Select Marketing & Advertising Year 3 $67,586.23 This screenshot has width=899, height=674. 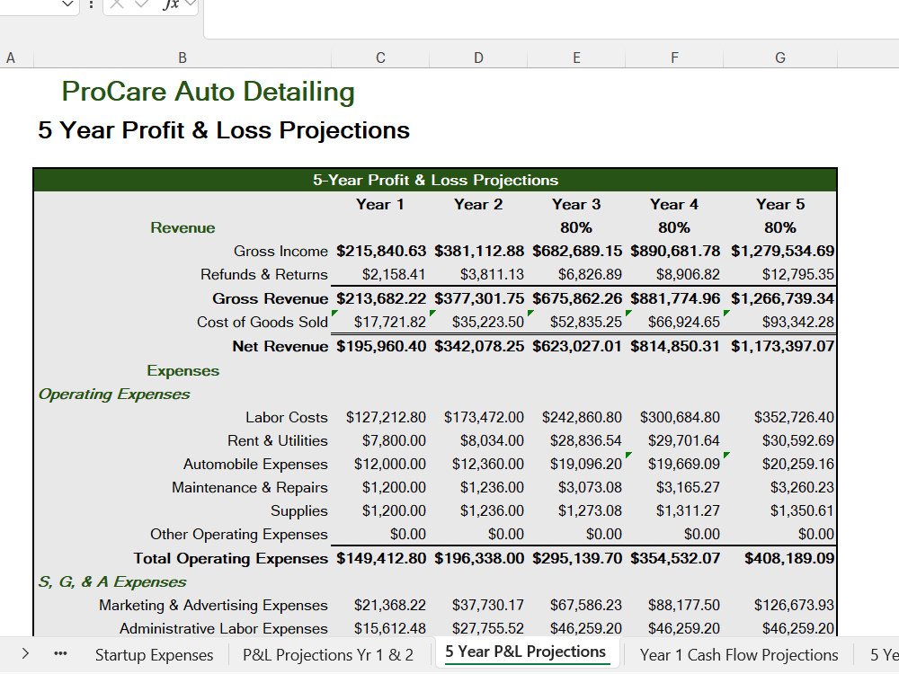(x=585, y=606)
